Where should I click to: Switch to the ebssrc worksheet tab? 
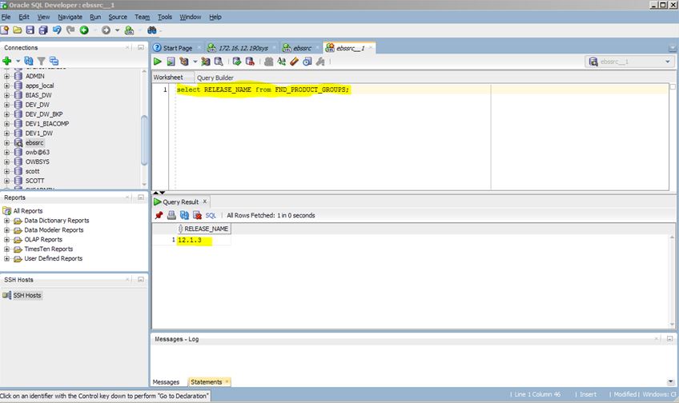point(302,48)
